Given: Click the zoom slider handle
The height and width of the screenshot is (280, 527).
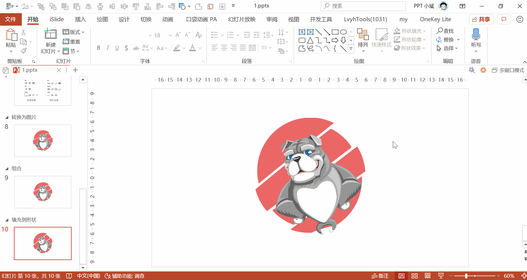Looking at the screenshot, I should [466, 276].
